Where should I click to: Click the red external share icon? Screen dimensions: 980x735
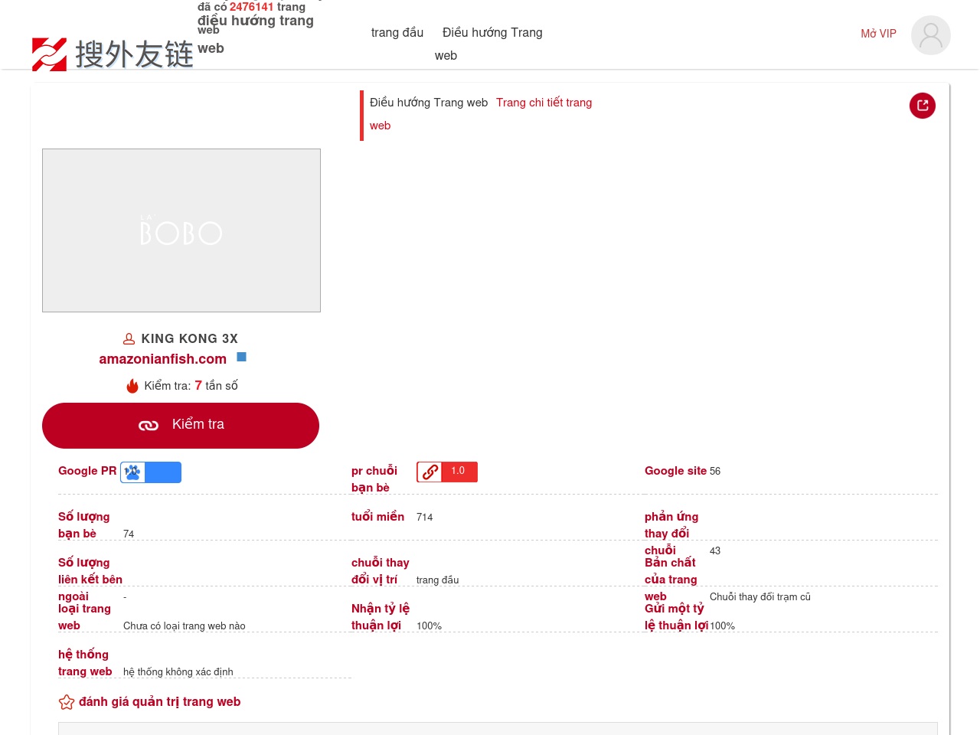point(923,106)
